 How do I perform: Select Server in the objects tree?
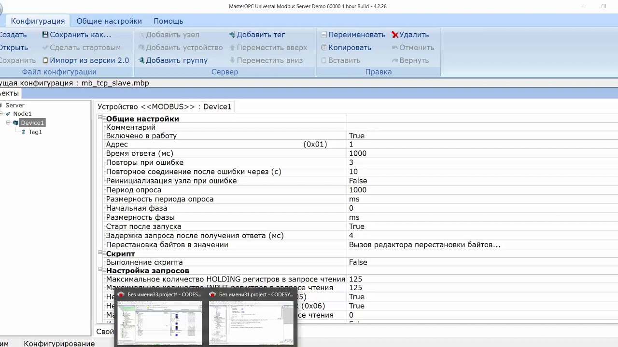click(14, 105)
